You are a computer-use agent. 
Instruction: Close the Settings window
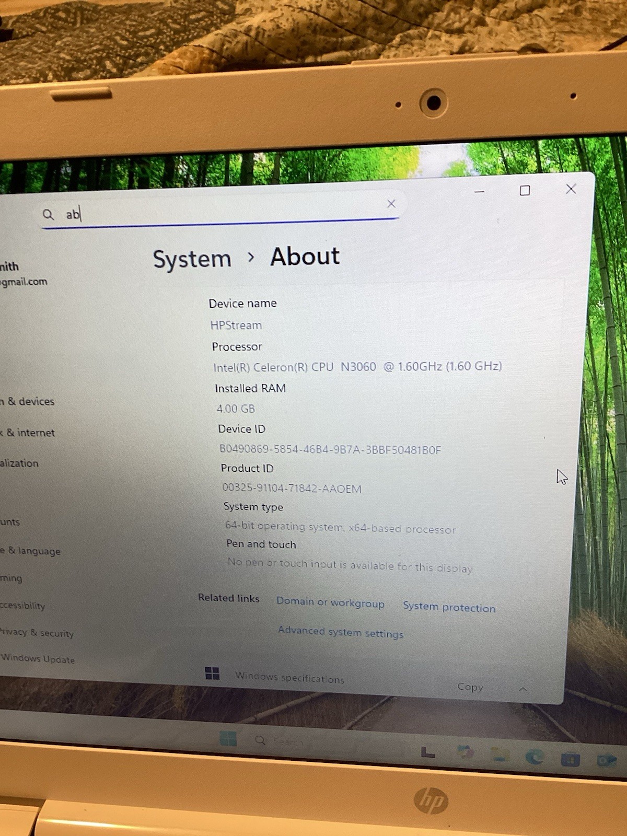(x=571, y=189)
